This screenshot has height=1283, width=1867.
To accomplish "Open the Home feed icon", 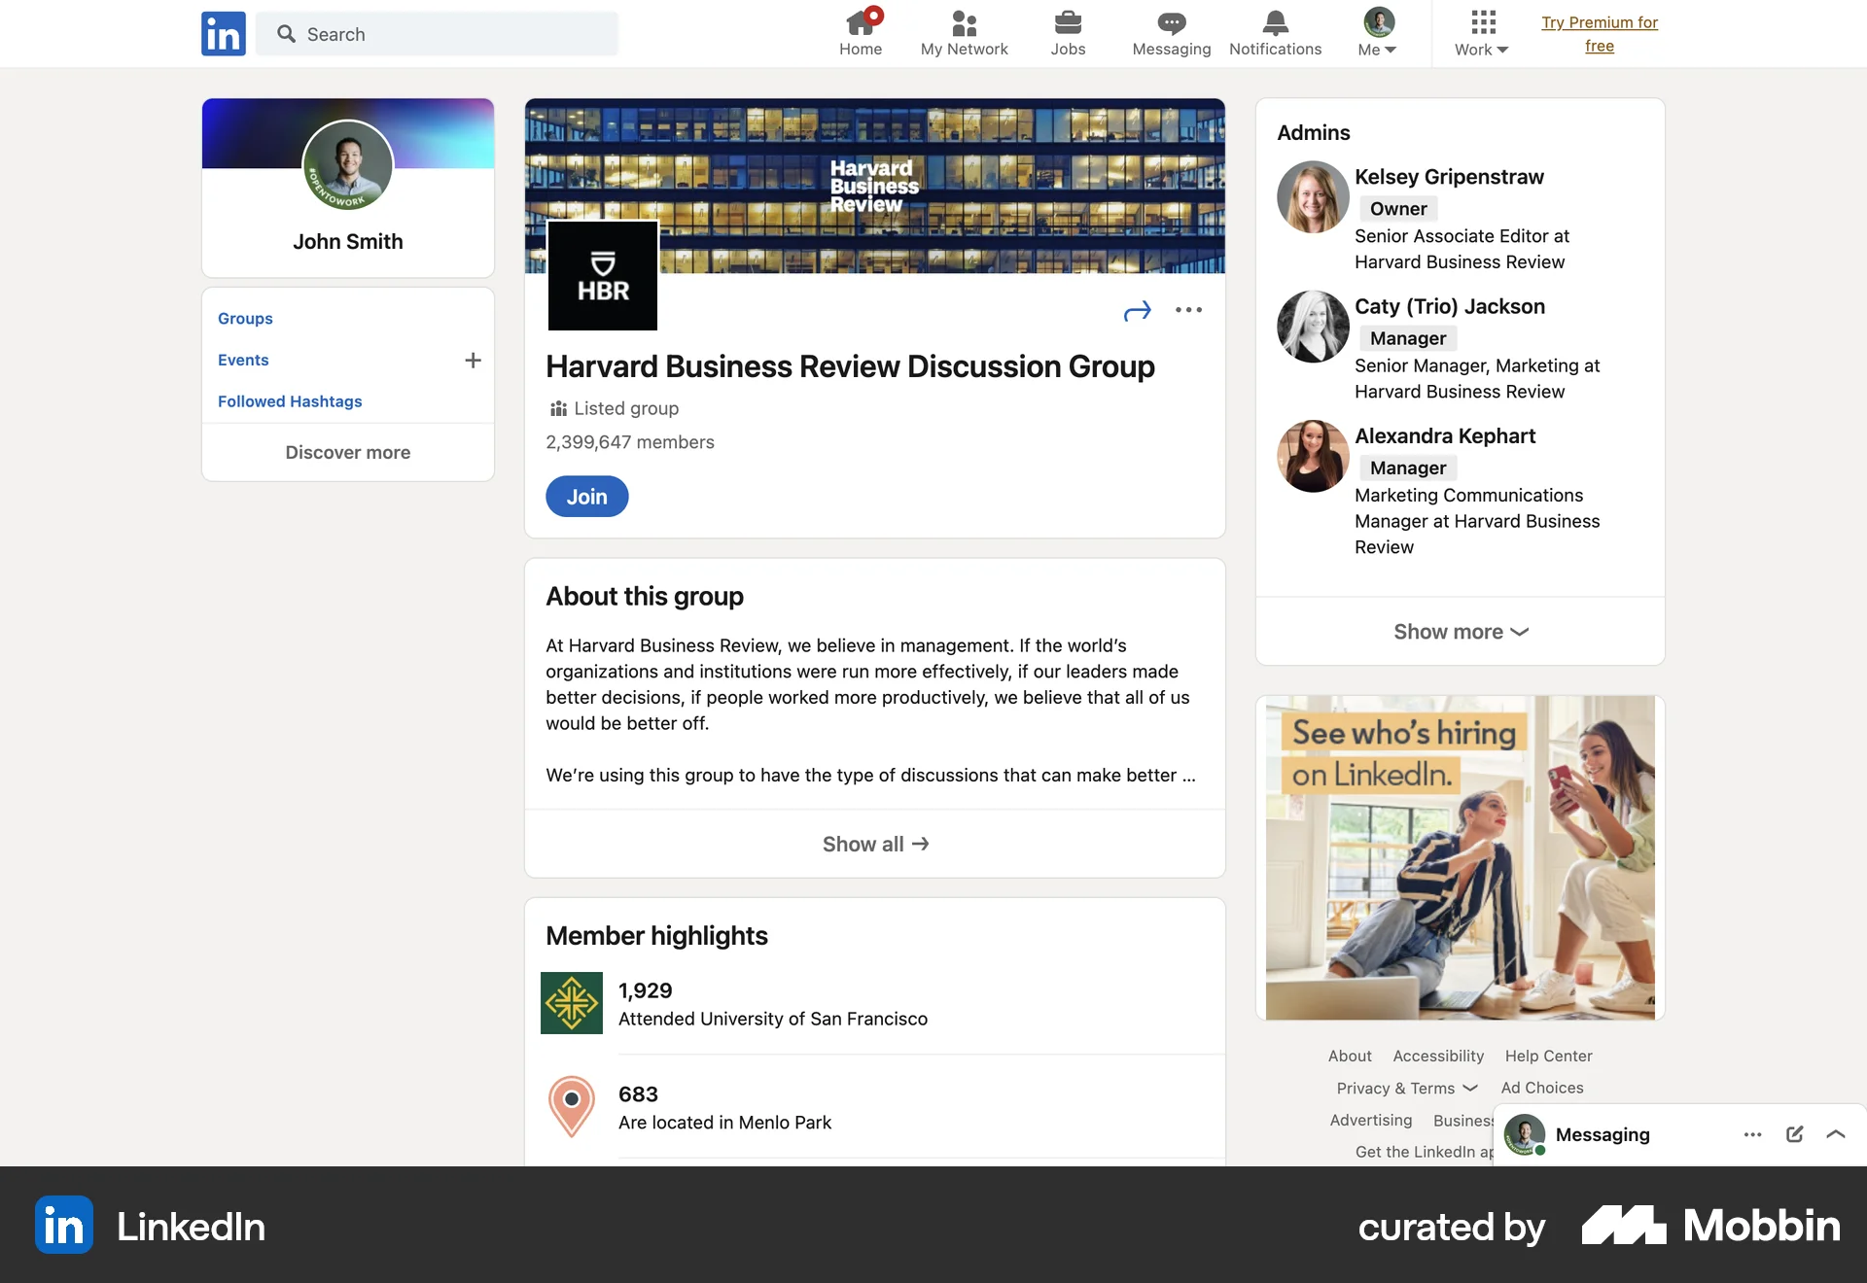I will coord(861,24).
